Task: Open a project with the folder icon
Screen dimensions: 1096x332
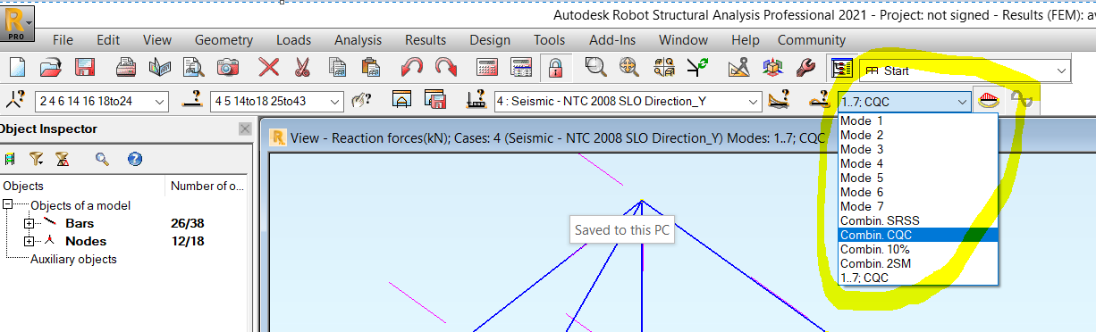Action: pyautogui.click(x=51, y=68)
